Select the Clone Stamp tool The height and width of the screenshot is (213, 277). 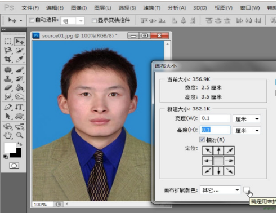pyautogui.click(x=8, y=79)
